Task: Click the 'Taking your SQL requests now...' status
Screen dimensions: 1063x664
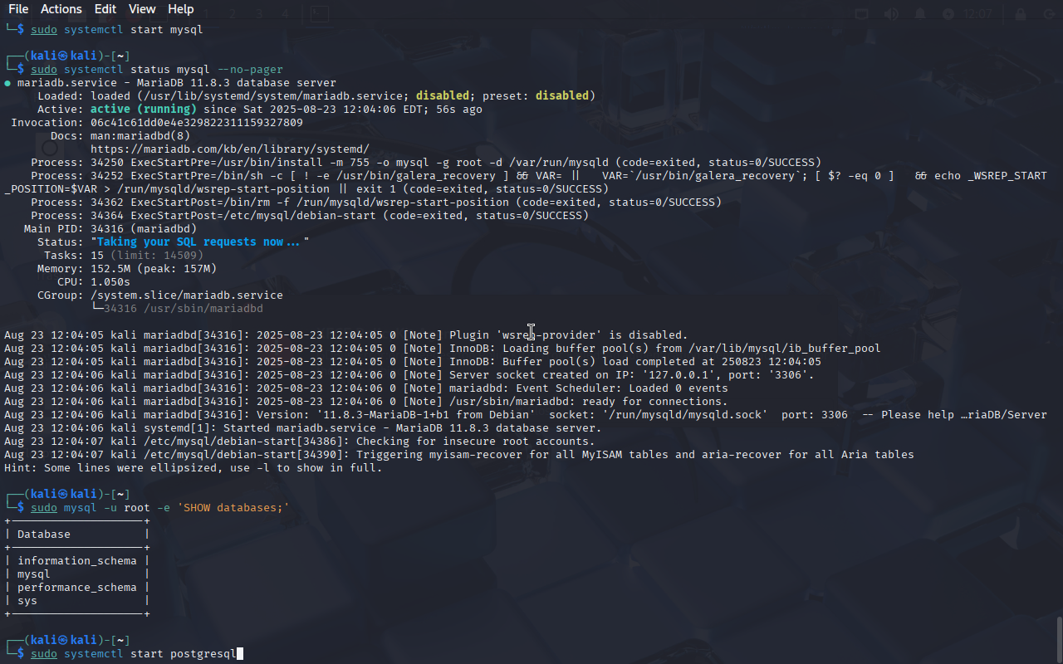Action: (200, 242)
